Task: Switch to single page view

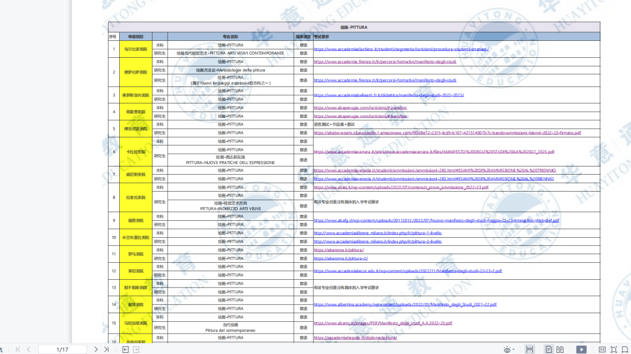Action: (549, 349)
